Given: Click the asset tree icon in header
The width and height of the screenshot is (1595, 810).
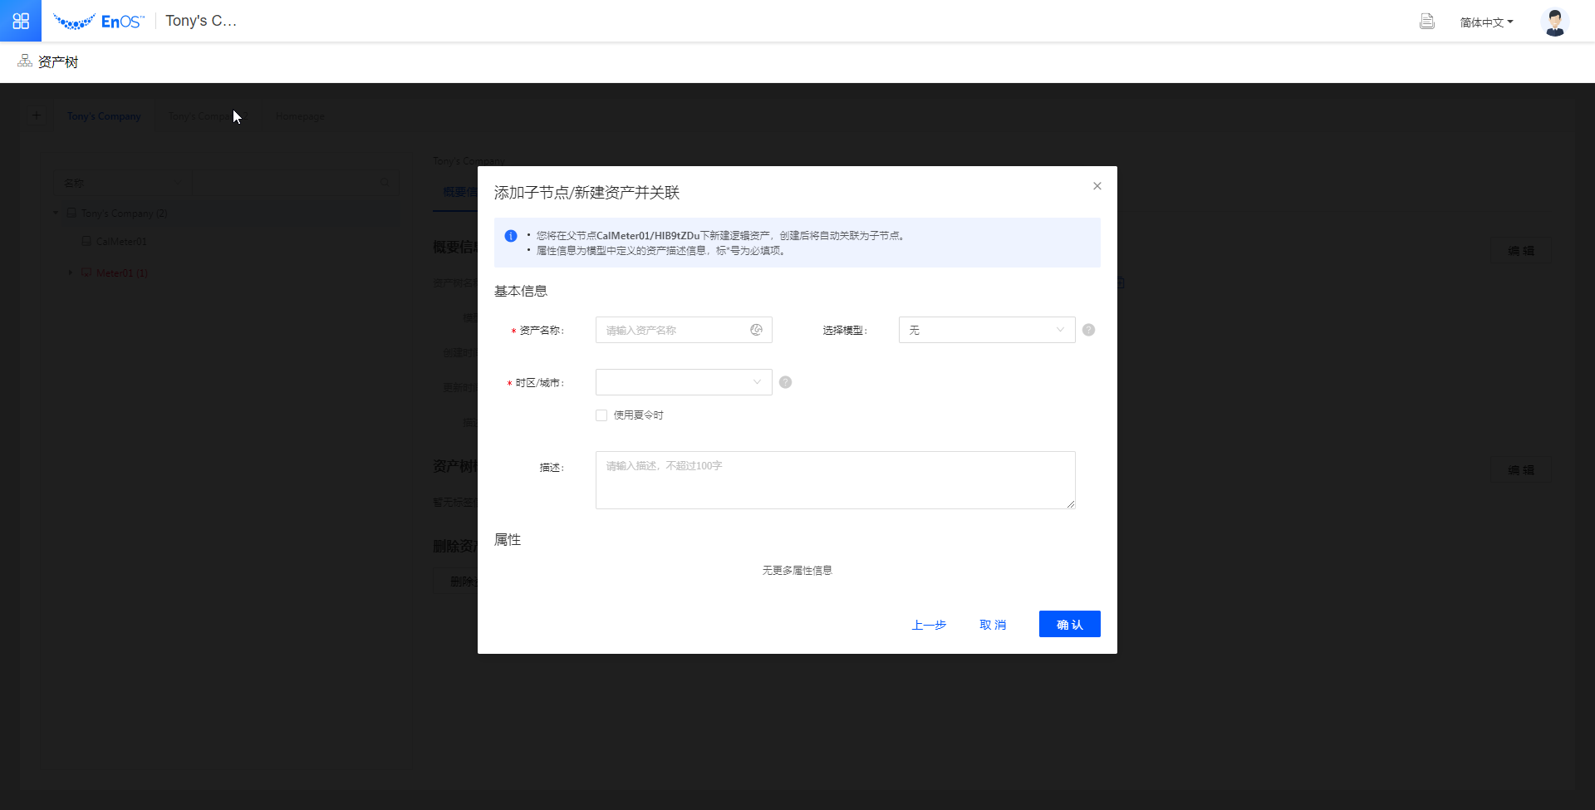Looking at the screenshot, I should click(x=25, y=61).
